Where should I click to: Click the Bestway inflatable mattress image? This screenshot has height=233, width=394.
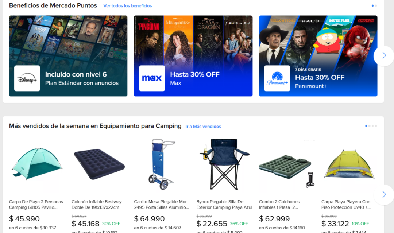pyautogui.click(x=99, y=164)
